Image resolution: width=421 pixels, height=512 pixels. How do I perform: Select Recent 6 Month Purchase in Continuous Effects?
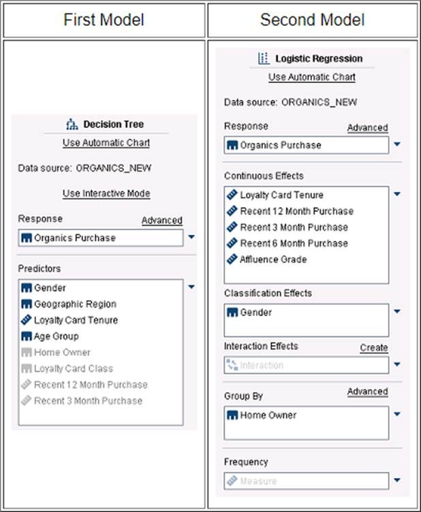(294, 243)
